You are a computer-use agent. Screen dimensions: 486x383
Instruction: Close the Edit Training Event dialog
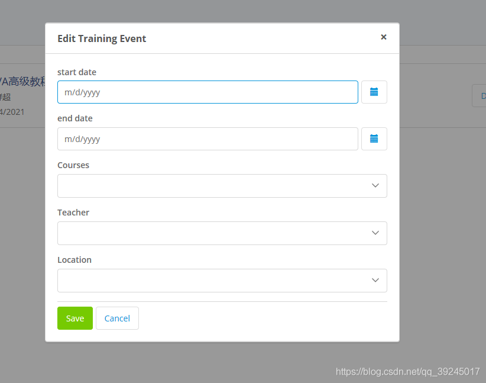(384, 37)
